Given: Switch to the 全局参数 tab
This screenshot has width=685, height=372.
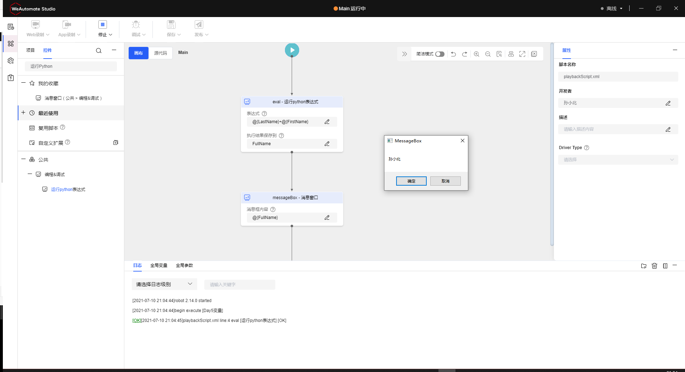Looking at the screenshot, I should pos(184,266).
